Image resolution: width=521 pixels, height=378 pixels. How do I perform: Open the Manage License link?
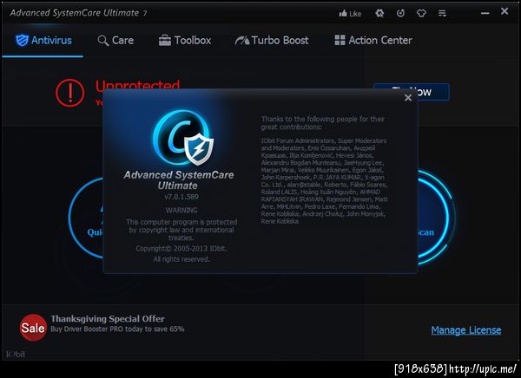click(x=466, y=330)
